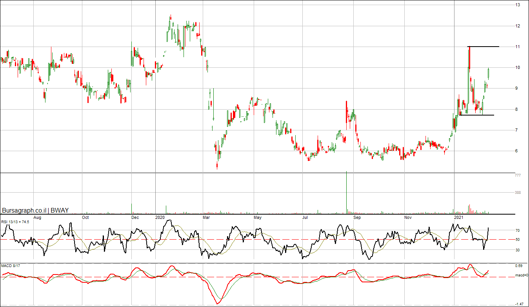Click the 2020 year marker on the time axis
The image size is (529, 307).
coord(160,217)
